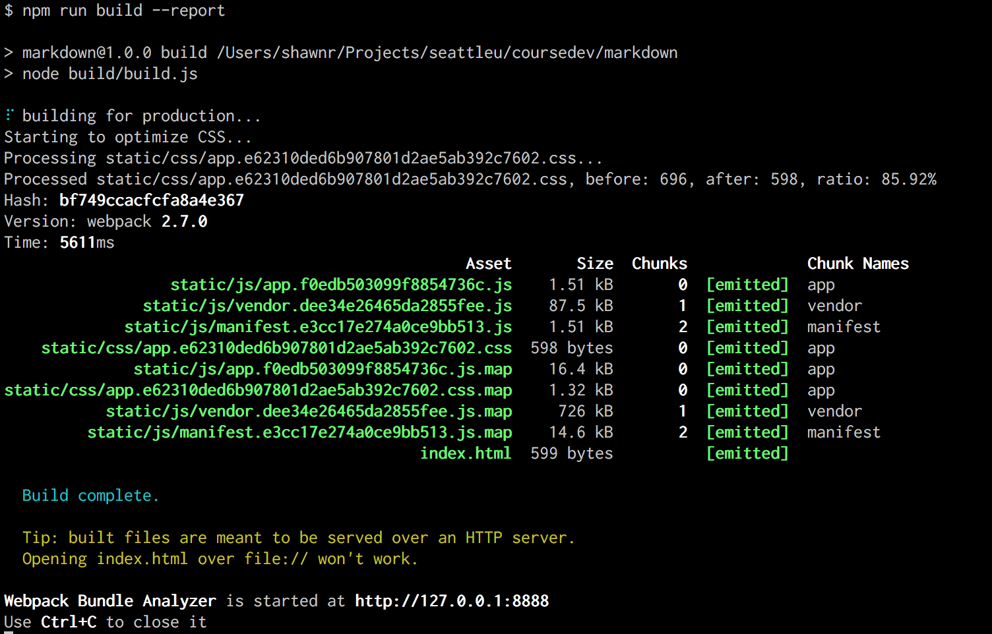
Task: Click the build hash value bf749ccacfcfa8a4e367
Action: click(152, 200)
